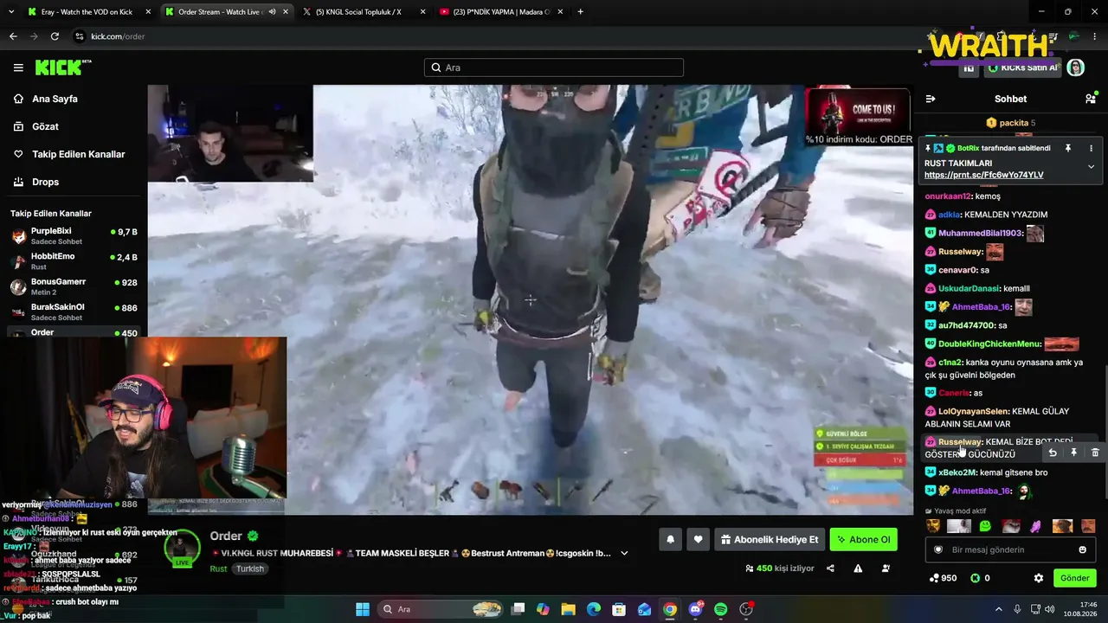Open the Rust category link
Viewport: 1108px width, 623px height.
218,568
